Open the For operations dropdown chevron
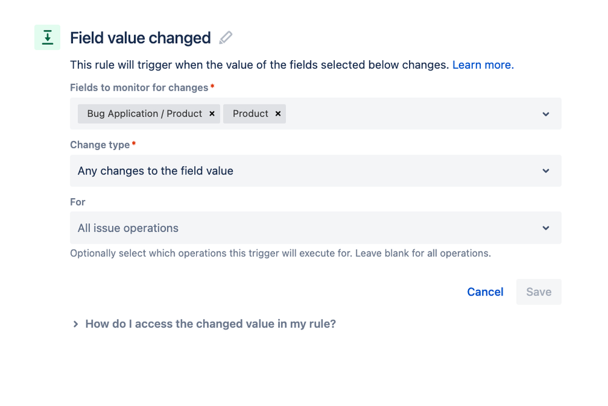The width and height of the screenshot is (608, 406). point(545,228)
